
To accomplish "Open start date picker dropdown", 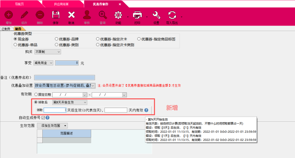I will [x=85, y=95].
